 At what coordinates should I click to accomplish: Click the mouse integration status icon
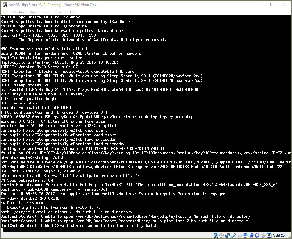(x=263, y=236)
